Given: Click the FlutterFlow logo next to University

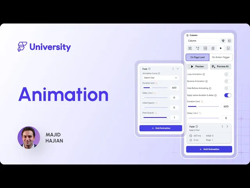Looking at the screenshot, I should coord(22,47).
